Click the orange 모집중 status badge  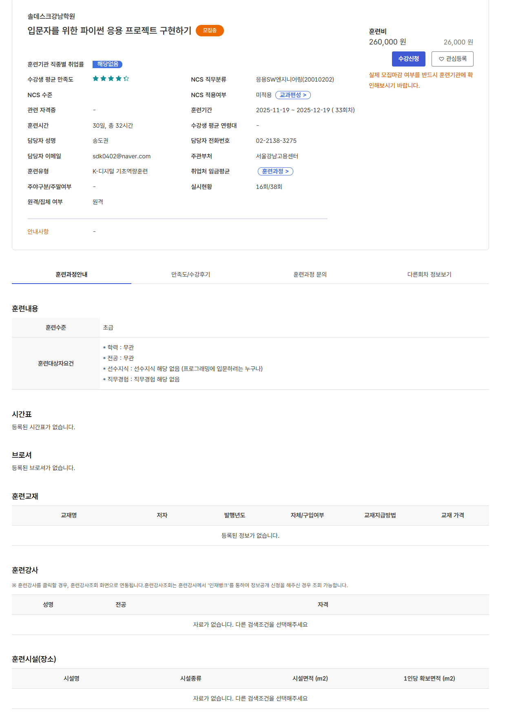210,31
